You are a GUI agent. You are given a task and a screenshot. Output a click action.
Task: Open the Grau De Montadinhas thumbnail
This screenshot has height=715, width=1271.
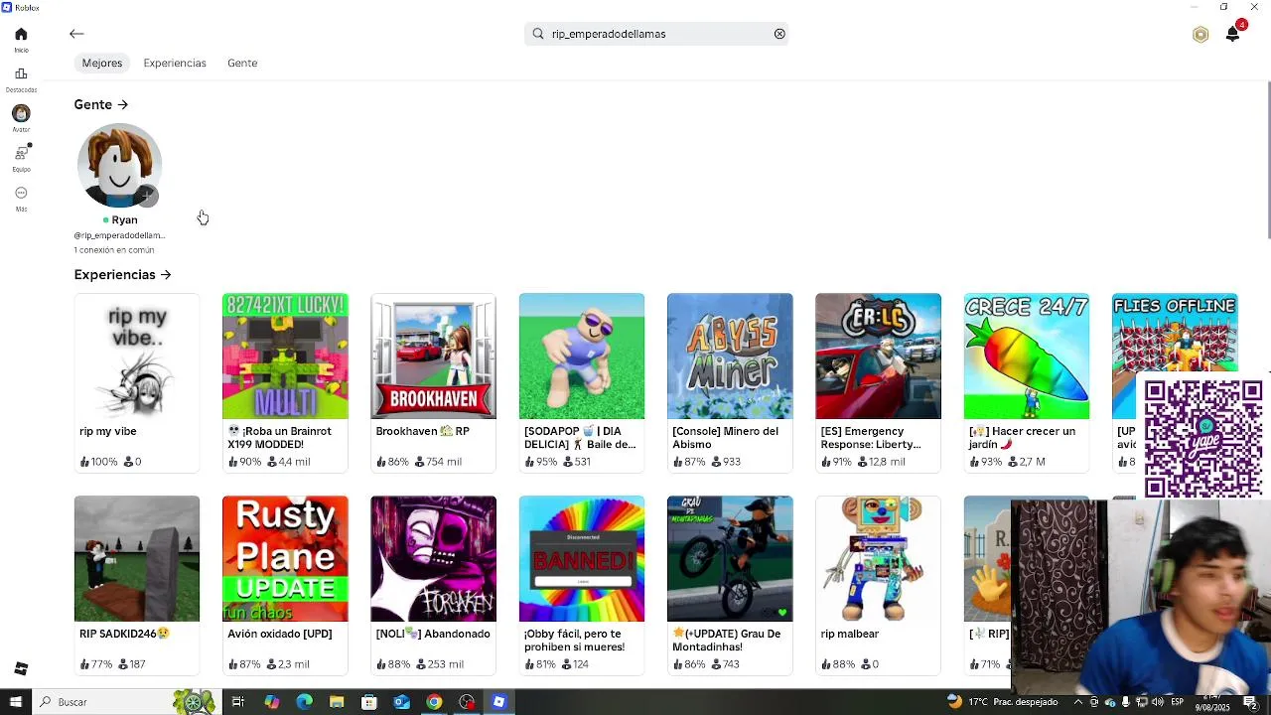(x=730, y=558)
